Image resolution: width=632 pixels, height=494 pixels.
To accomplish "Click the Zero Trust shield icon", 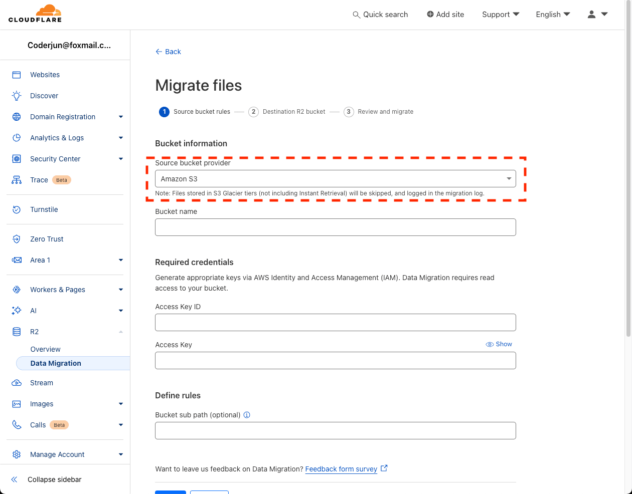I will pos(17,239).
